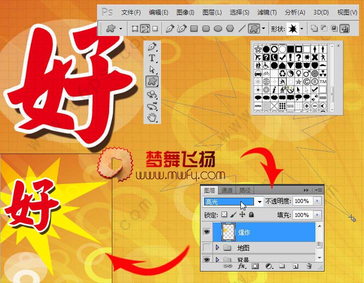Image resolution: width=364 pixels, height=283 pixels.
Task: Choose the Polygon shape tool in options bar
Action: [230, 28]
